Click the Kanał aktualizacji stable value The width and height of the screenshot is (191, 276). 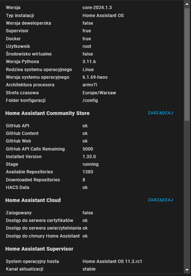pos(89,269)
